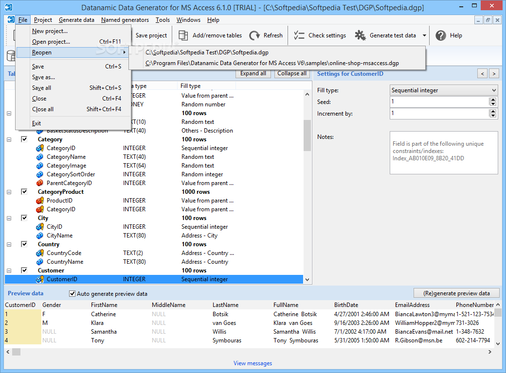The image size is (506, 373).
Task: Click the CategoryProduct CategoryID field icon
Action: pyautogui.click(x=40, y=209)
